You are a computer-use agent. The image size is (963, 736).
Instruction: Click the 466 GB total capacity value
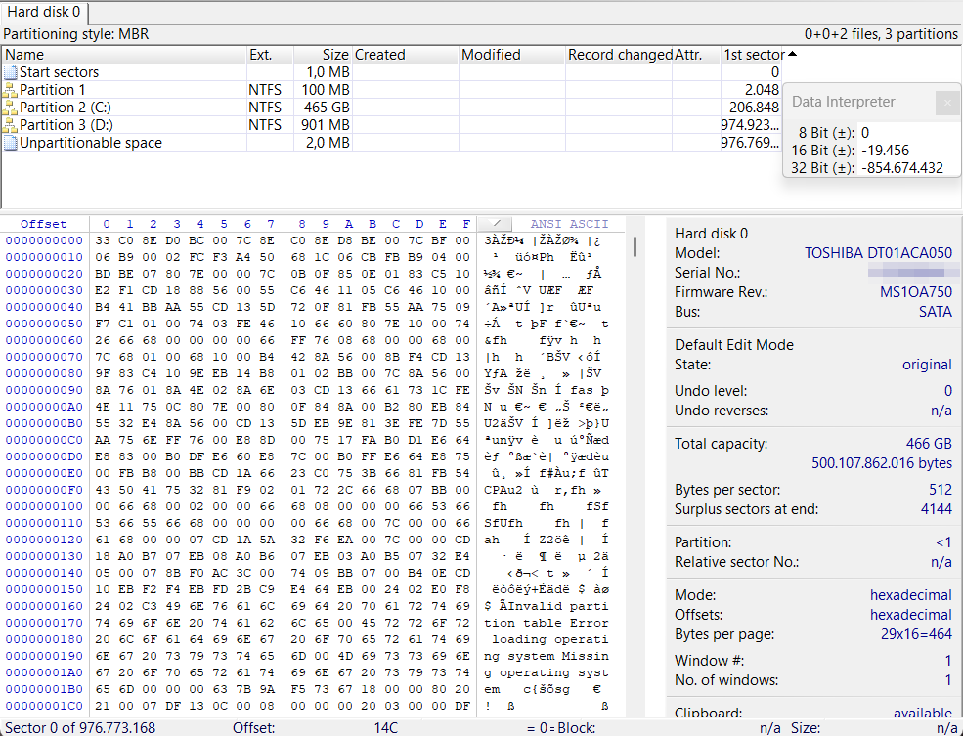(929, 444)
